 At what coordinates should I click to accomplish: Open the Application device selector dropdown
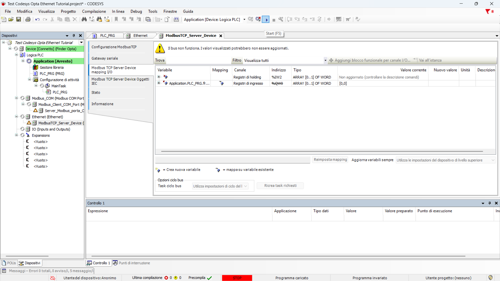point(244,20)
